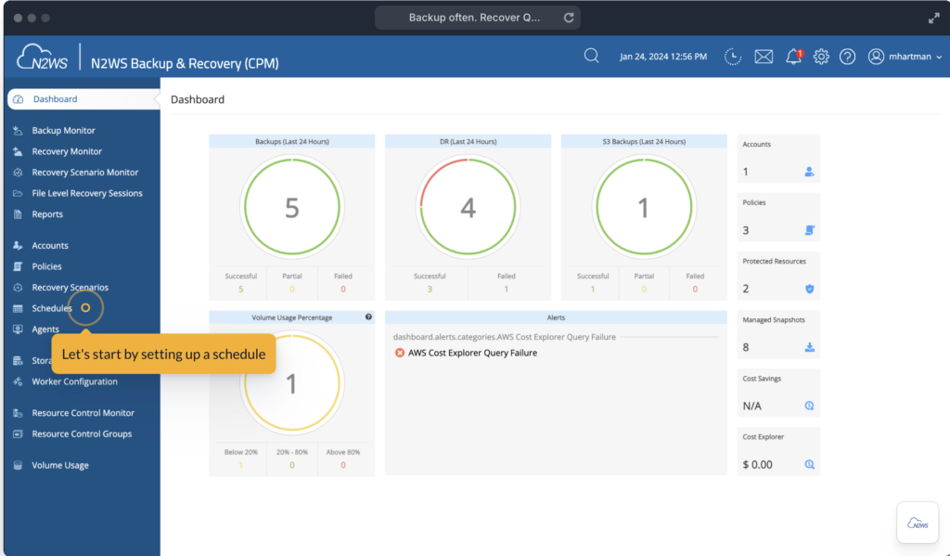This screenshot has width=950, height=556.
Task: Click the Accounts card person icon
Action: coord(809,172)
